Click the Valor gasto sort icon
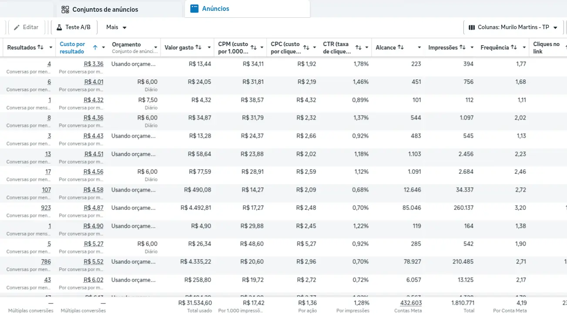This screenshot has width=567, height=325. [x=198, y=47]
